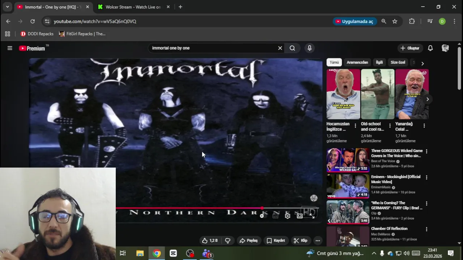The width and height of the screenshot is (463, 260).
Task: Select the Tümü filter chip
Action: 334,62
